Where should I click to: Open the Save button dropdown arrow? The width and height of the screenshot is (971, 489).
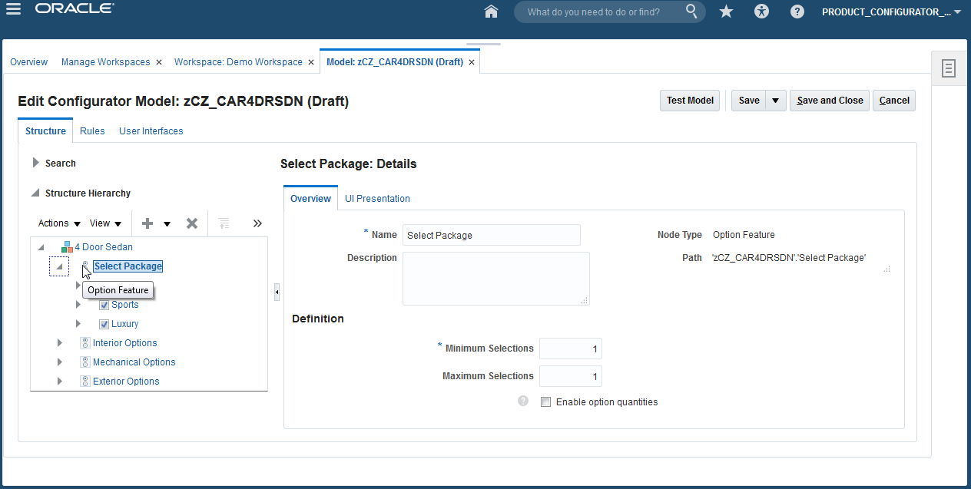point(775,100)
